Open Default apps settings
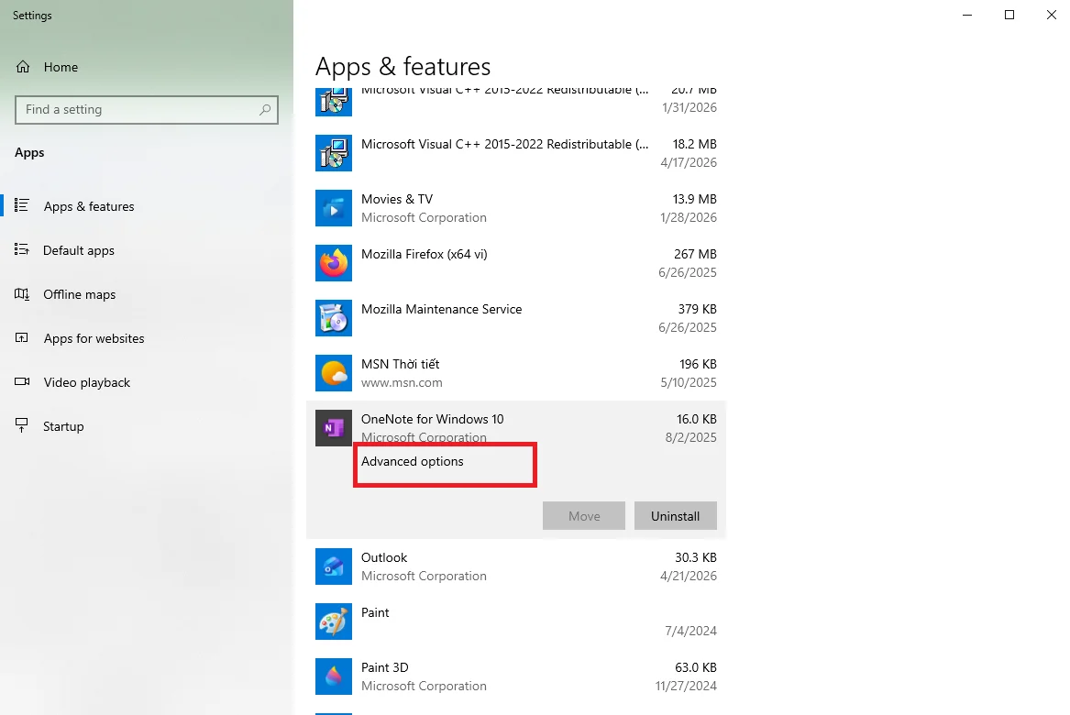Viewport: 1070px width, 715px height. 147,250
